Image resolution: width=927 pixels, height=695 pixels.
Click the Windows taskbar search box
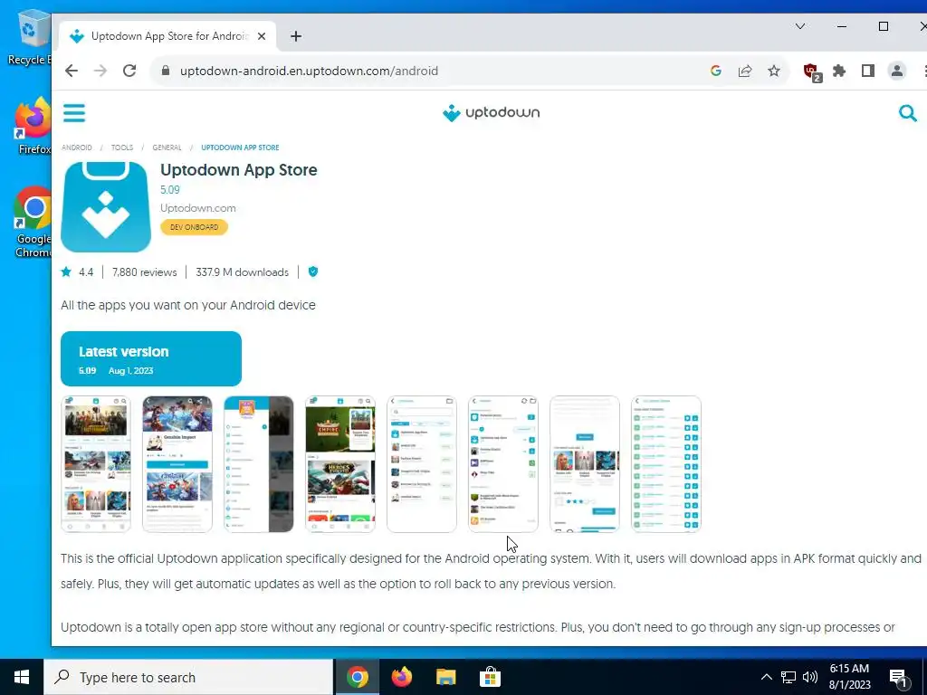(188, 677)
